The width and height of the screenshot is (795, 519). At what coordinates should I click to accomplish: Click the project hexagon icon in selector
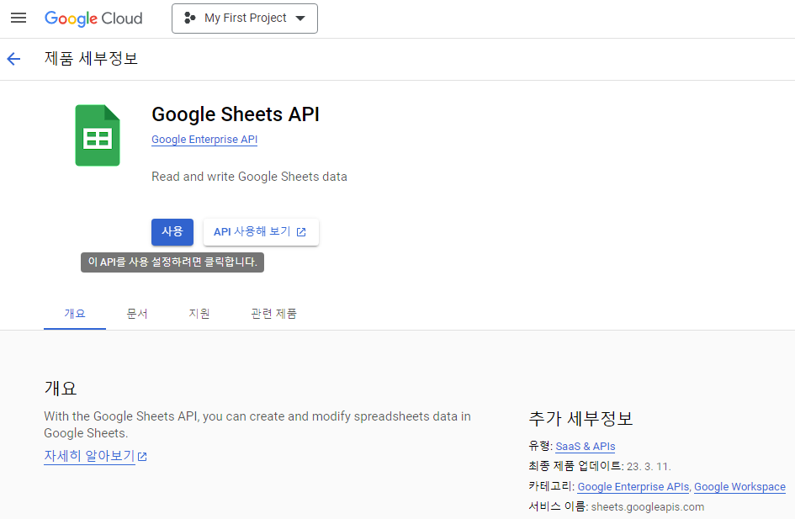[x=189, y=19]
